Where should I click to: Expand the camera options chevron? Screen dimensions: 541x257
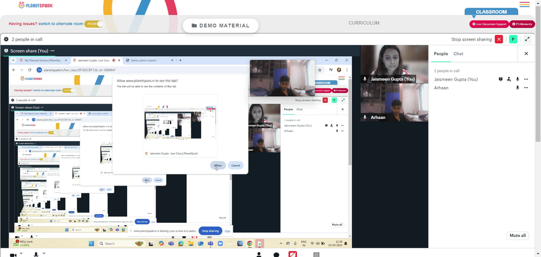pyautogui.click(x=21, y=254)
